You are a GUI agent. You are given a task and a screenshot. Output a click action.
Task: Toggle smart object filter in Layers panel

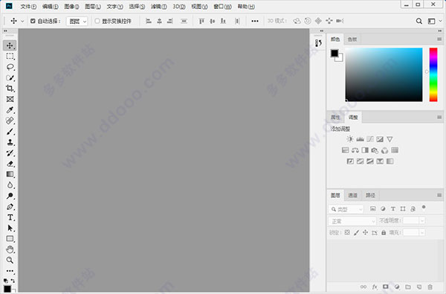click(x=413, y=209)
